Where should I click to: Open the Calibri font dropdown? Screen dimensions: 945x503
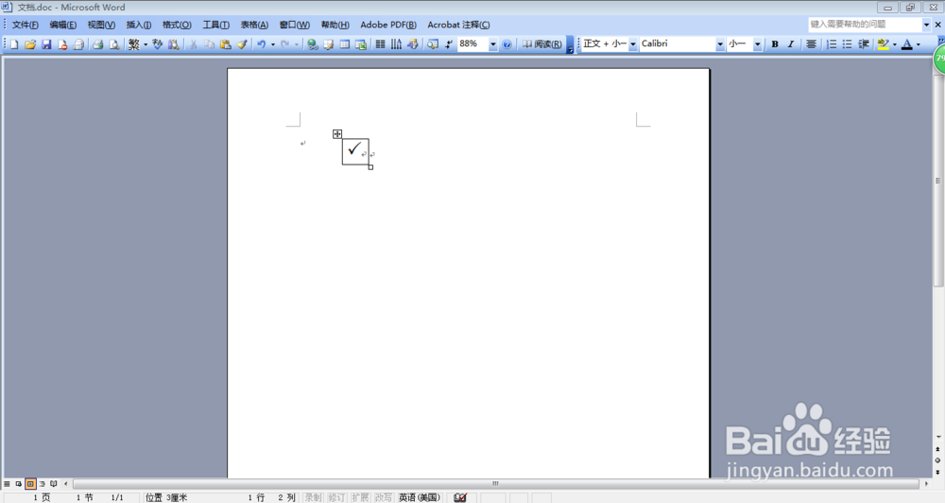719,44
